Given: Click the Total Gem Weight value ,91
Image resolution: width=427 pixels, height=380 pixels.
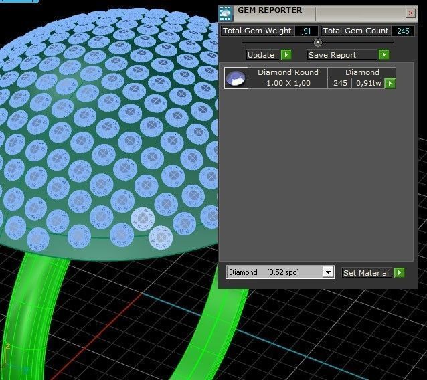Looking at the screenshot, I should [x=307, y=31].
